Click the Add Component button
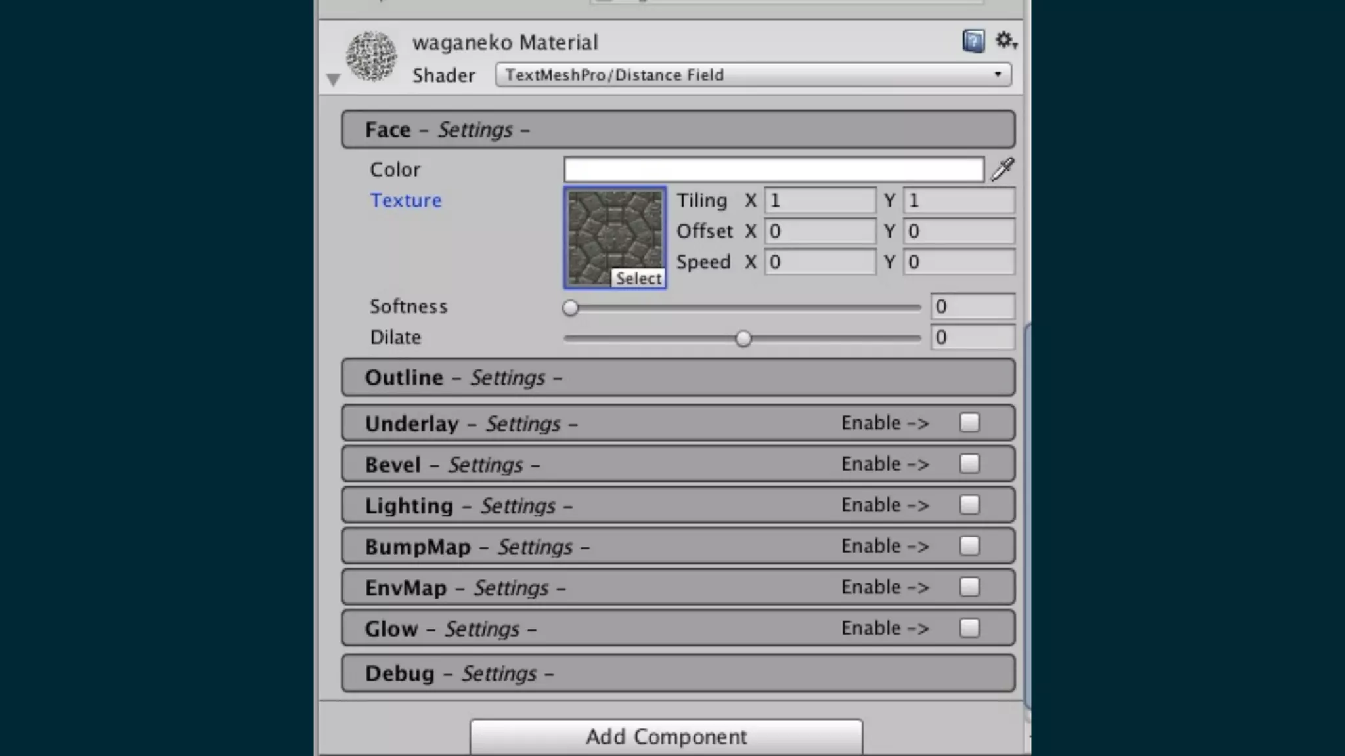This screenshot has height=756, width=1345. tap(666, 736)
